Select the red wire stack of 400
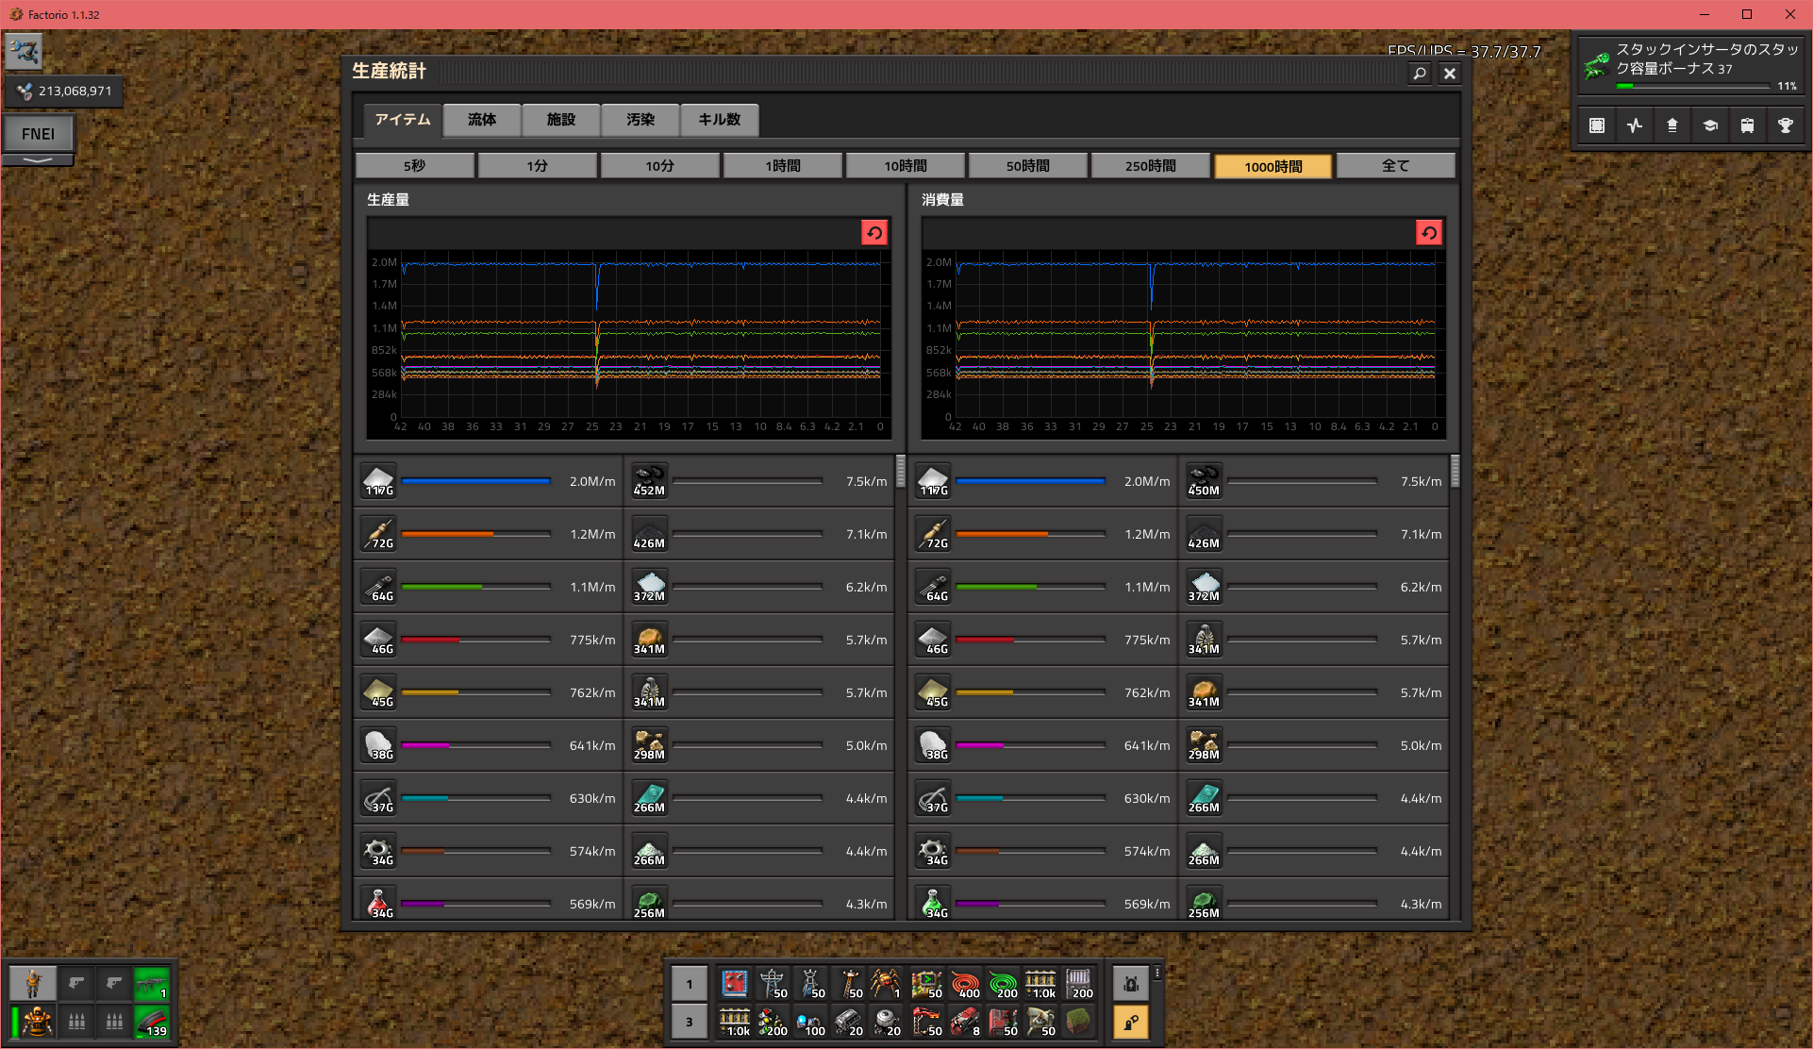The width and height of the screenshot is (1813, 1049). (965, 984)
